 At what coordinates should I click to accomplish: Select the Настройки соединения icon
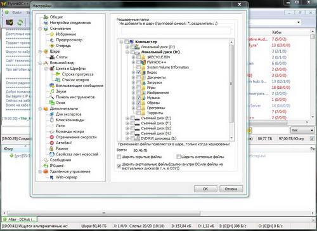click(x=46, y=23)
